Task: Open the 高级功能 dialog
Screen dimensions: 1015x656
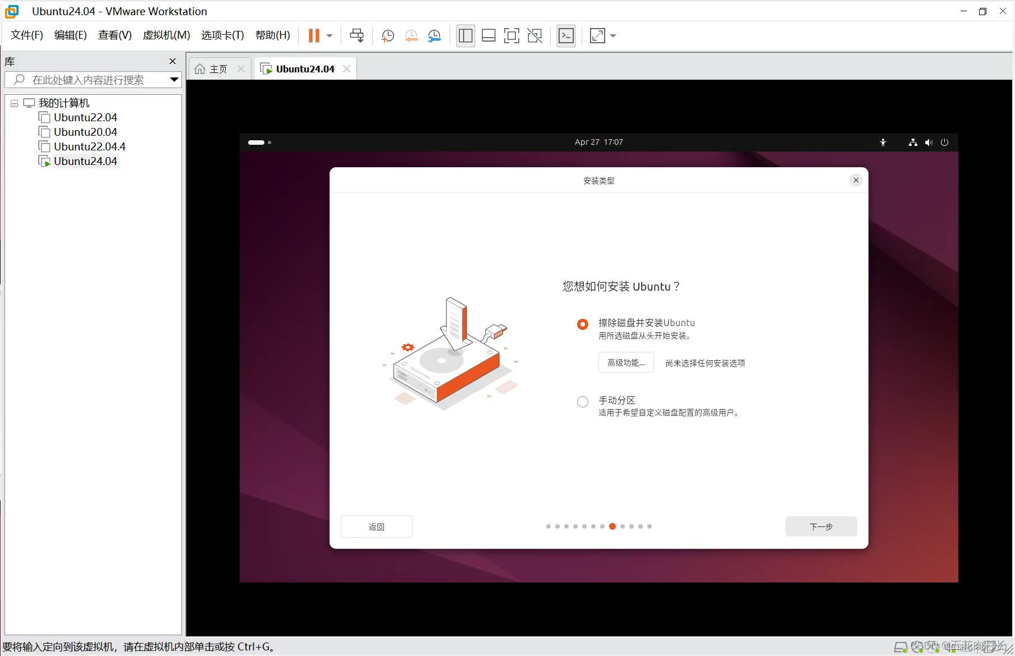Action: pos(625,363)
